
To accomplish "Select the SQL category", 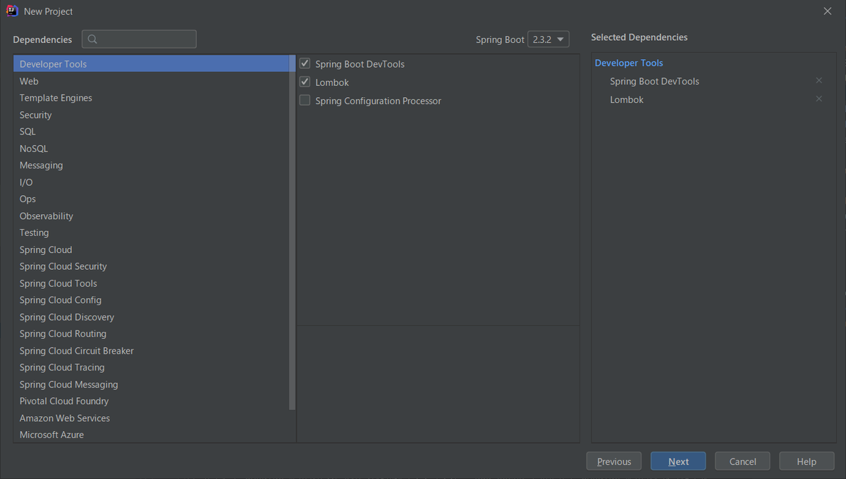I will point(151,132).
